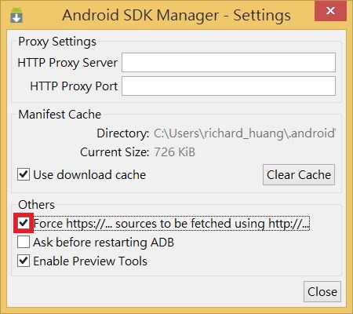Image resolution: width=353 pixels, height=314 pixels.
Task: Click the 'HTTP Proxy Port' label
Action: point(74,86)
